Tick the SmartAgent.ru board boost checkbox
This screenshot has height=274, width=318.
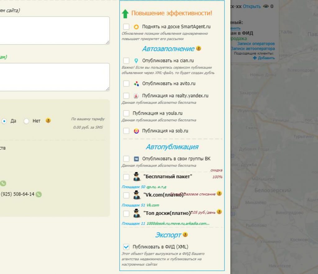(x=126, y=27)
